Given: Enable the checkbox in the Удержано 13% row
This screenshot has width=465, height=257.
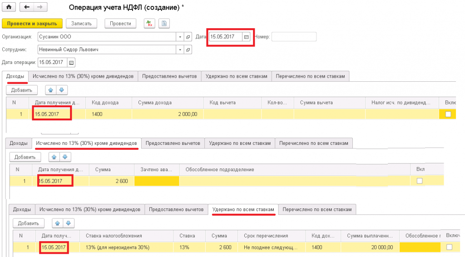Looking at the screenshot, I should tap(449, 247).
